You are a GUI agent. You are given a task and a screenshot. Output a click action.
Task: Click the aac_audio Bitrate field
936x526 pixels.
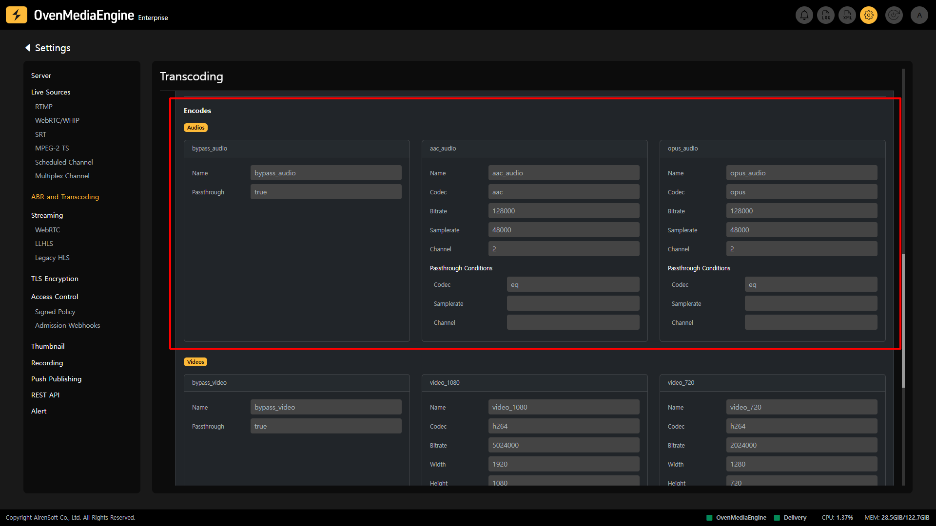point(564,211)
